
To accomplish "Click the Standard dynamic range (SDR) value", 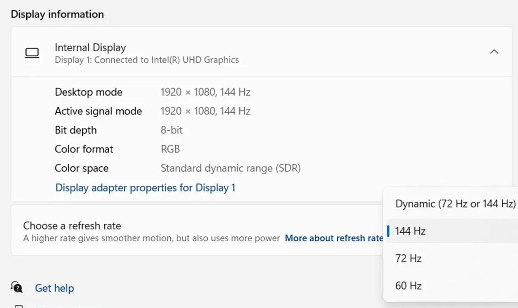I will (231, 168).
